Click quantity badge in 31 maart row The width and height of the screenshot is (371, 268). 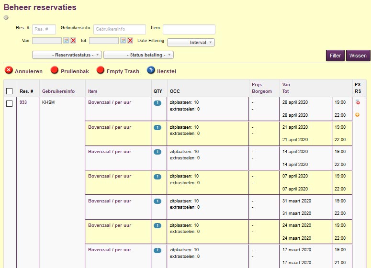[157, 201]
